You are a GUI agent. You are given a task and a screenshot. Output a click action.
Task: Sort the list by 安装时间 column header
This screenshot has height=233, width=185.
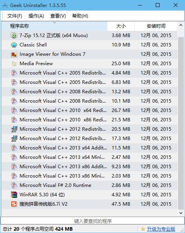pyautogui.click(x=156, y=26)
